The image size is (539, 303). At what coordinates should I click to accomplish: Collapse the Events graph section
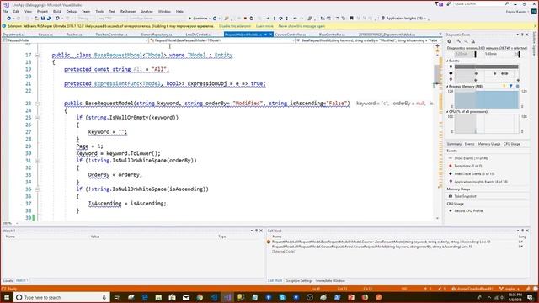[447, 61]
